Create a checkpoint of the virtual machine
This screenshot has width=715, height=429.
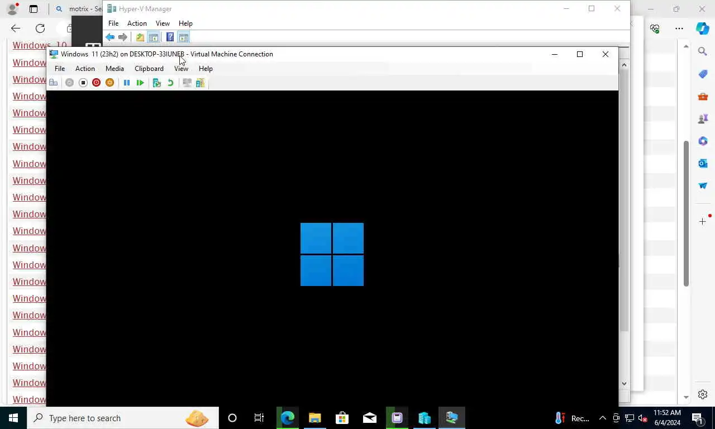coord(156,83)
